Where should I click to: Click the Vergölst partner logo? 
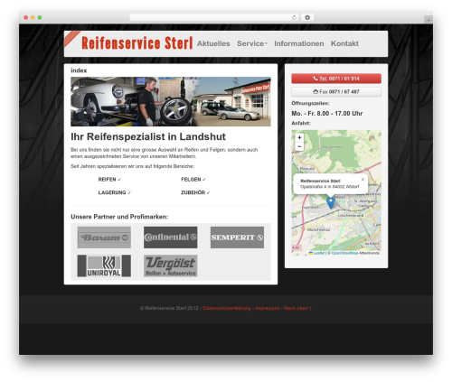coord(171,266)
